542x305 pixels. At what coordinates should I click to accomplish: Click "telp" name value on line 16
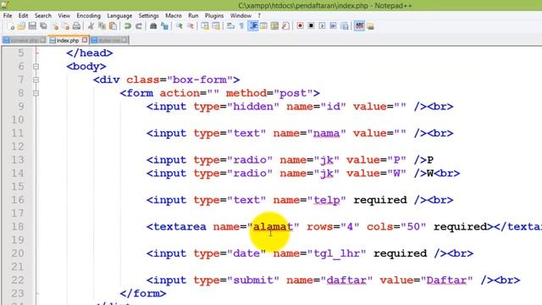326,200
